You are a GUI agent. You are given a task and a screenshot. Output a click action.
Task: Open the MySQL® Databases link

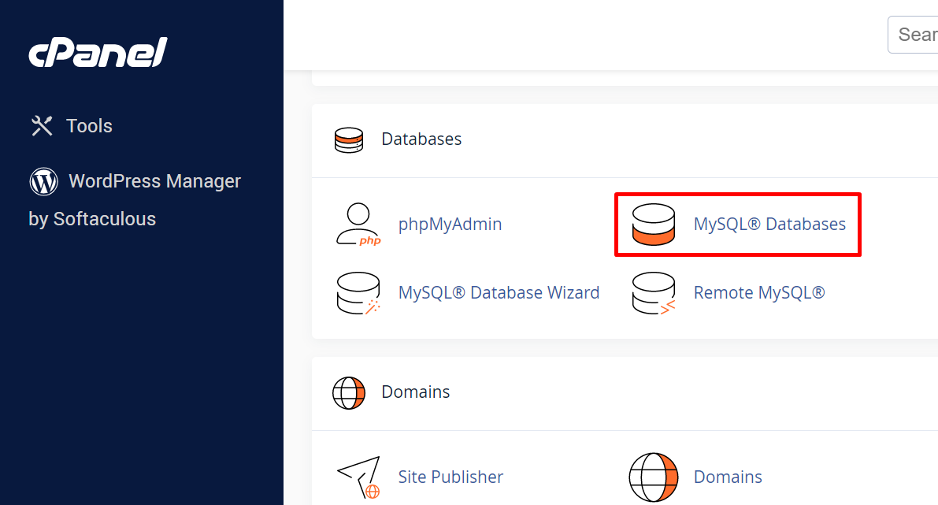[769, 224]
